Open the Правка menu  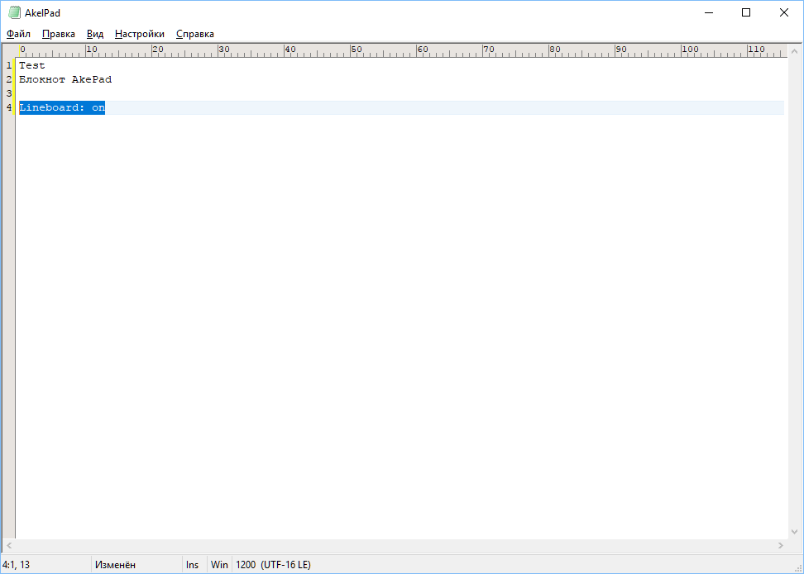point(58,34)
